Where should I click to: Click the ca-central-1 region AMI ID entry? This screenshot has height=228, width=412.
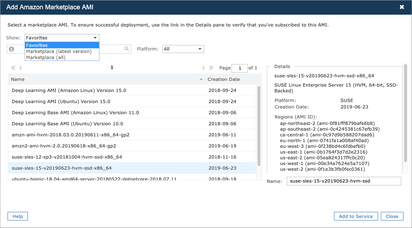327,135
